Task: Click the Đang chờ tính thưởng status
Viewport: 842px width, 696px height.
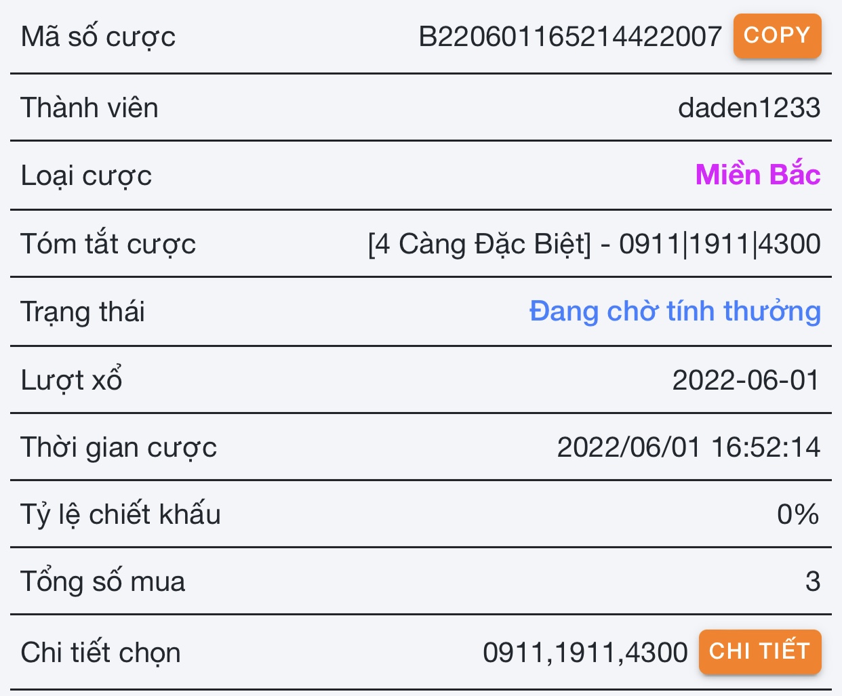Action: [x=675, y=312]
